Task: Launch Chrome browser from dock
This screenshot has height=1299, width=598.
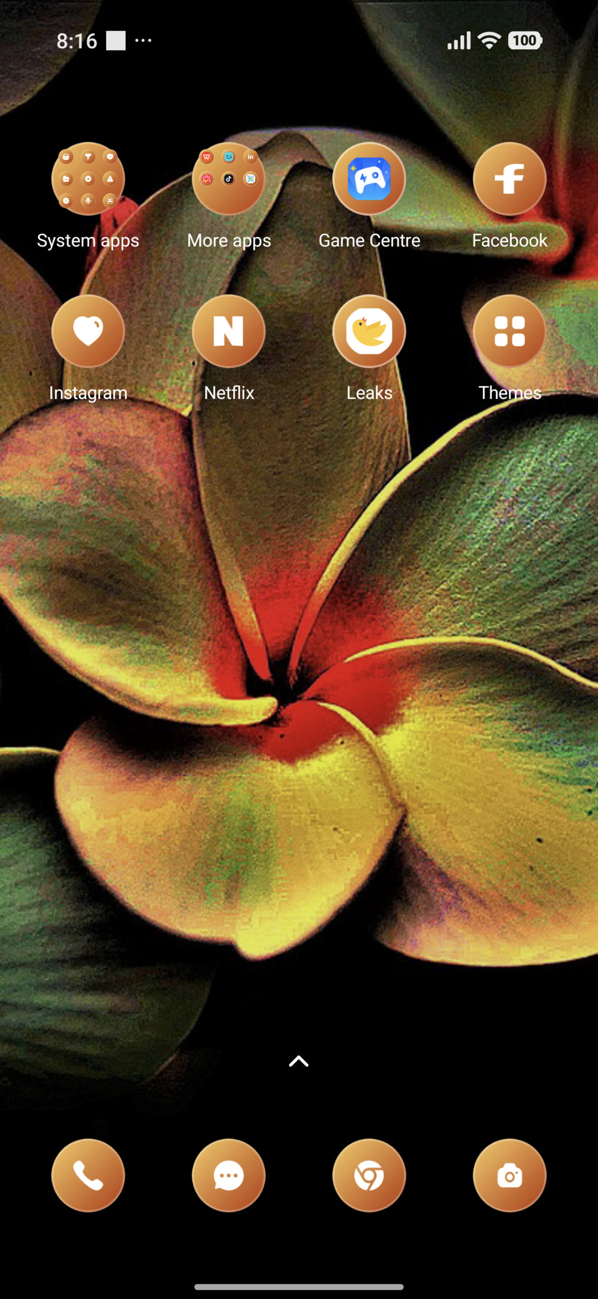Action: [x=369, y=1176]
